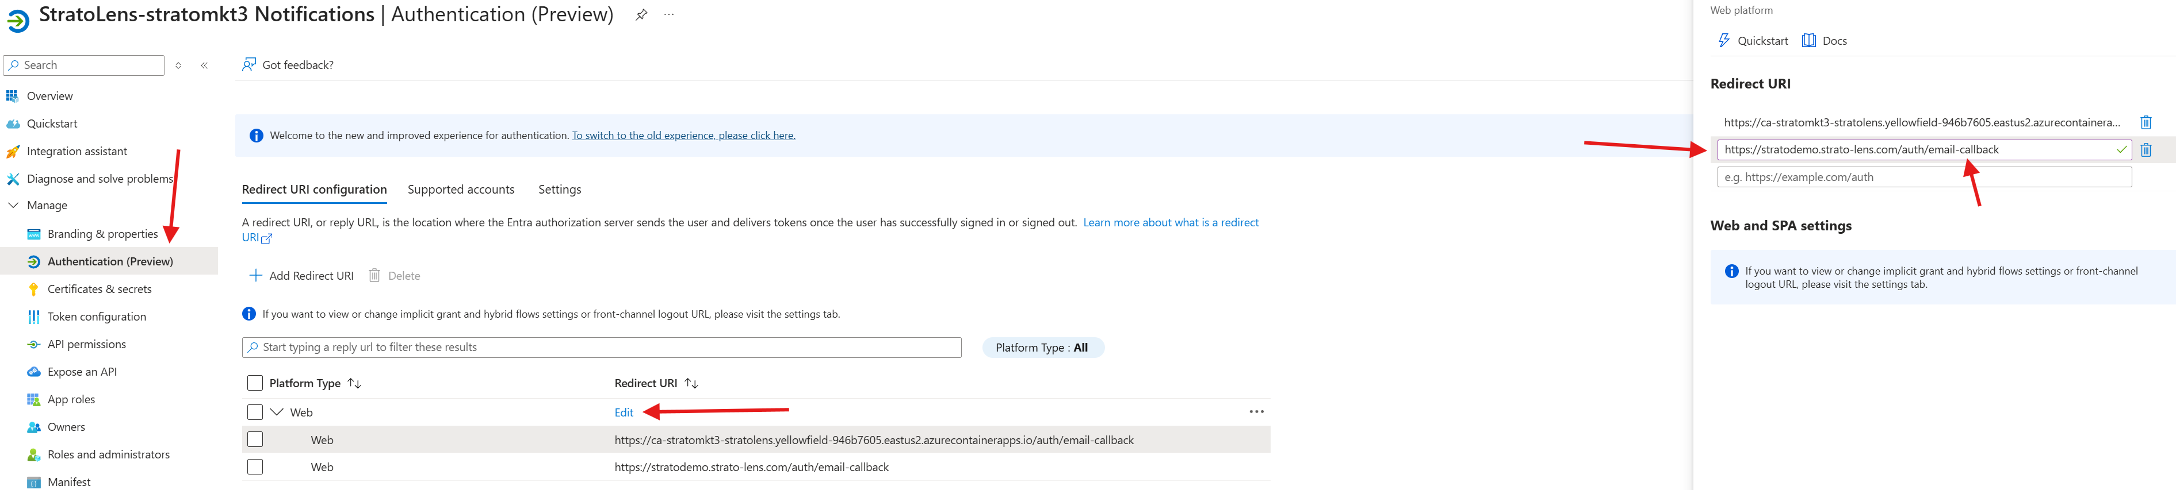Viewport: 2176px width, 490px height.
Task: Click Add Redirect URI
Action: tap(301, 276)
